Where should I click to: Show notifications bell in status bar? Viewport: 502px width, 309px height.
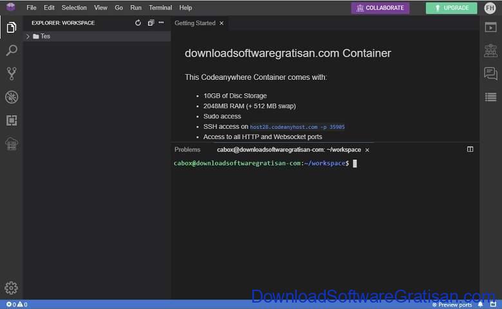(480, 304)
